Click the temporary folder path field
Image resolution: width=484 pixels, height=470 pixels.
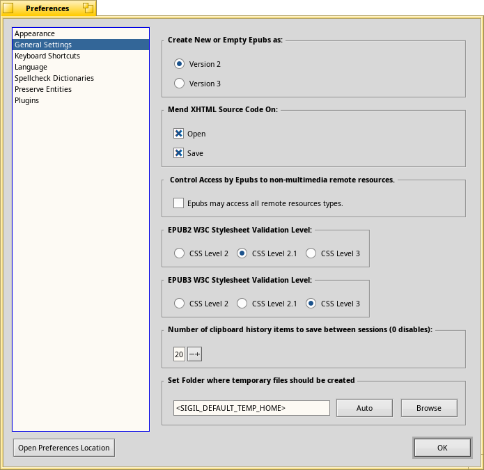251,408
